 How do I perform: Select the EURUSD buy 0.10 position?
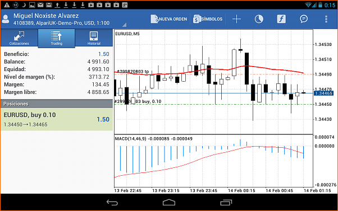point(57,119)
